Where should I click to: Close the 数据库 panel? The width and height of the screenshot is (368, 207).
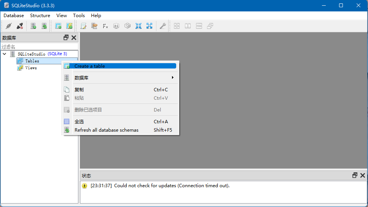tap(74, 38)
